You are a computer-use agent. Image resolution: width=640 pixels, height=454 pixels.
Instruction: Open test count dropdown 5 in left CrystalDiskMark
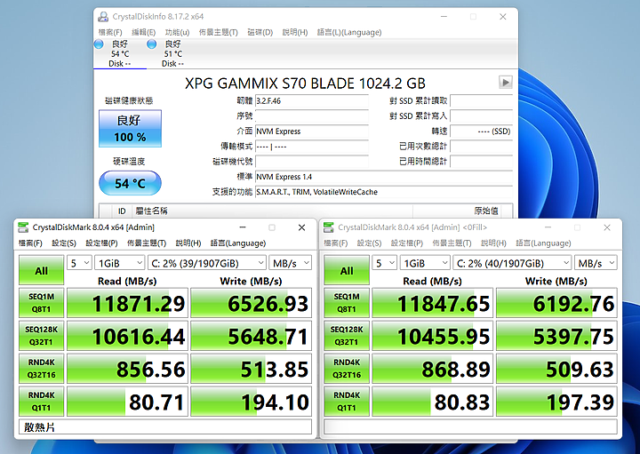click(x=79, y=263)
